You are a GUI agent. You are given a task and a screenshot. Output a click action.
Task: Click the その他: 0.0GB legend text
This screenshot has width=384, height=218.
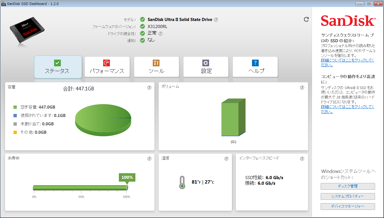click(33, 132)
